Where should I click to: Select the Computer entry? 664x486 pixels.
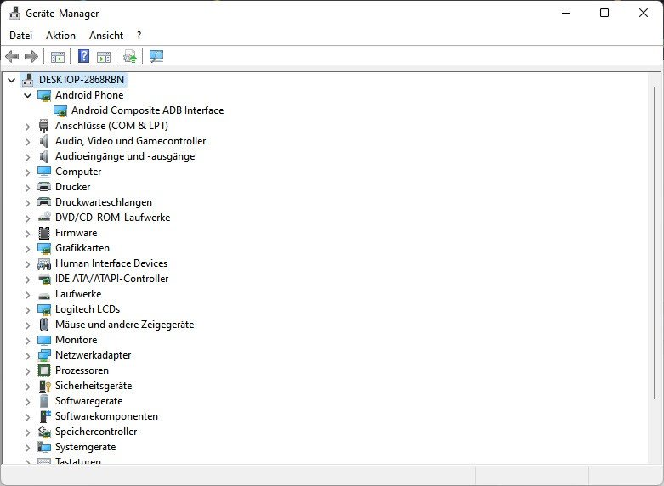(x=78, y=172)
